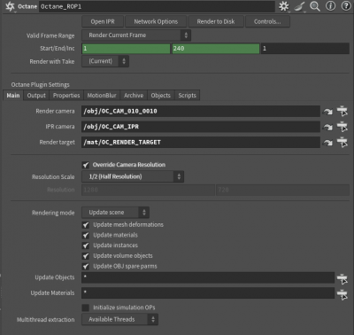Open the gear settings menu
Image resolution: width=354 pixels, height=335 pixels.
point(284,6)
